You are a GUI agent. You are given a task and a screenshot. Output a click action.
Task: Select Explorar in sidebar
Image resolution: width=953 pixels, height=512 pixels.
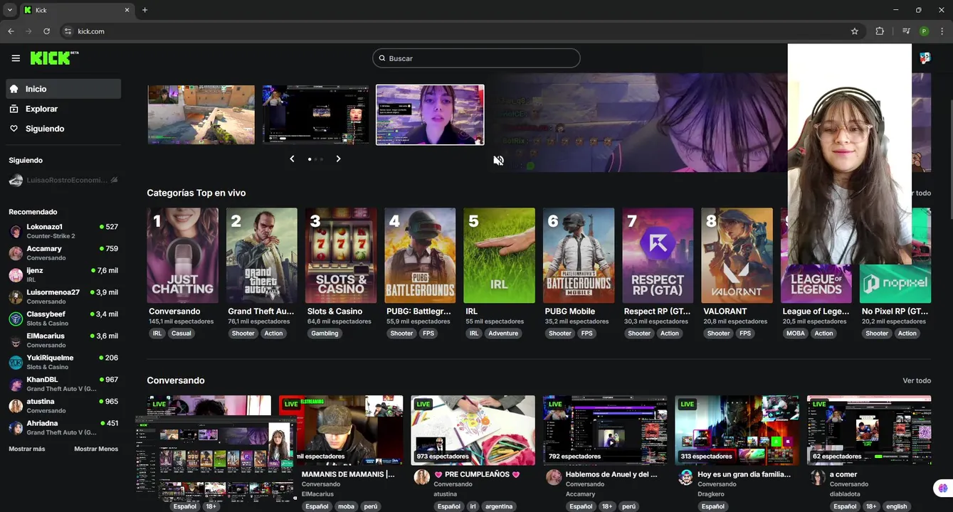(63, 109)
